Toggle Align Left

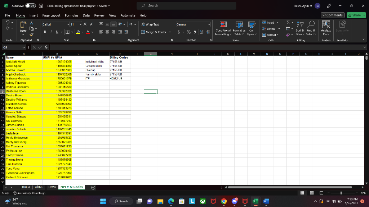[101, 32]
